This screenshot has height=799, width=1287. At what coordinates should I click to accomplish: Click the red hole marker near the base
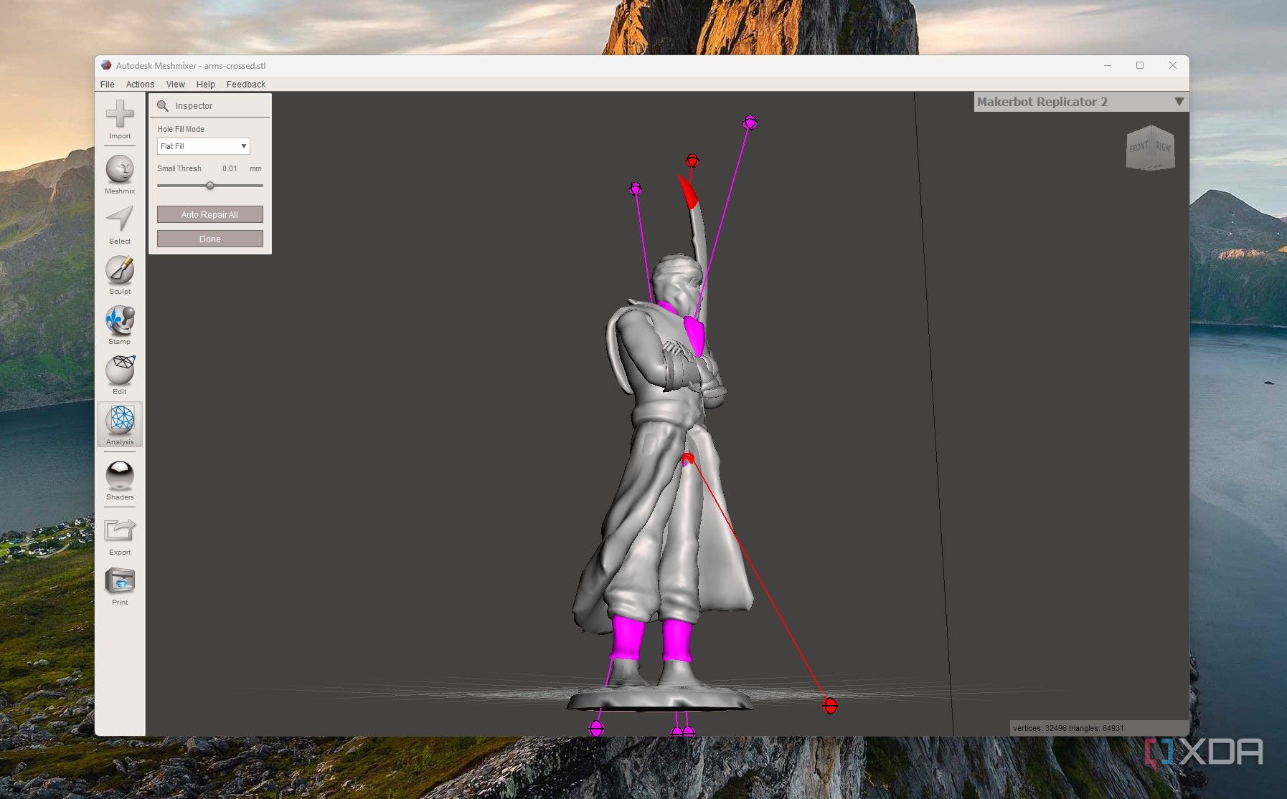(x=829, y=705)
